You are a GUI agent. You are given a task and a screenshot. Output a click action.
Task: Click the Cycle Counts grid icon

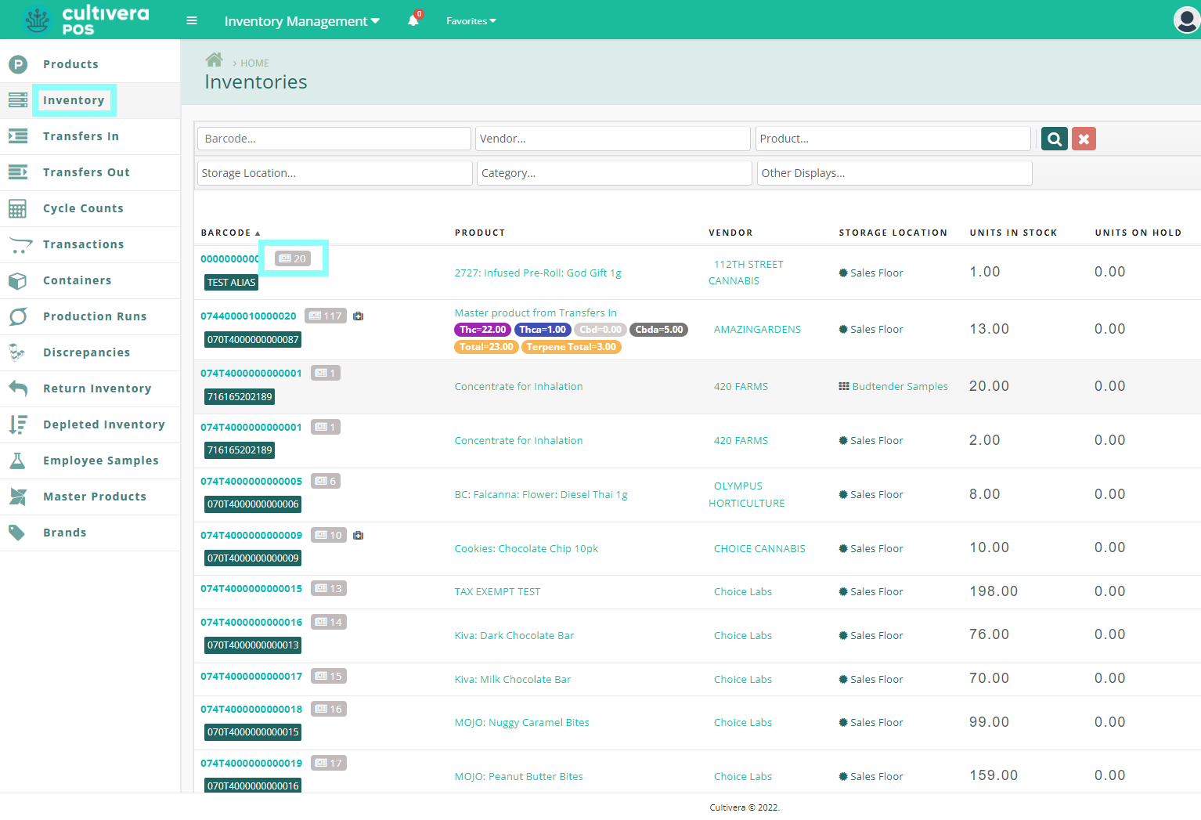[x=18, y=208]
